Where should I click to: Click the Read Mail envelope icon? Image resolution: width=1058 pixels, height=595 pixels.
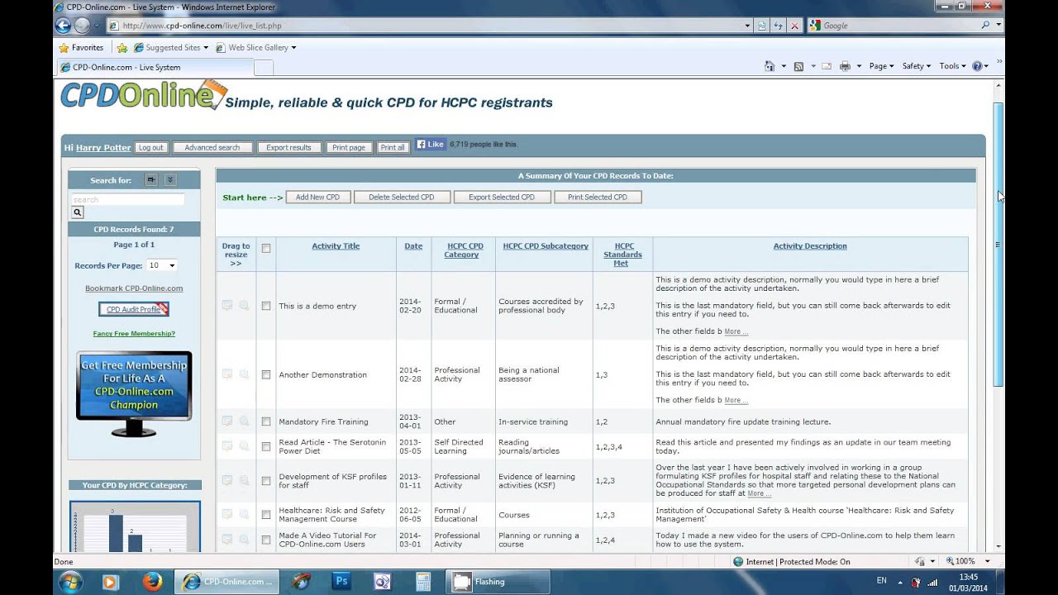[826, 66]
